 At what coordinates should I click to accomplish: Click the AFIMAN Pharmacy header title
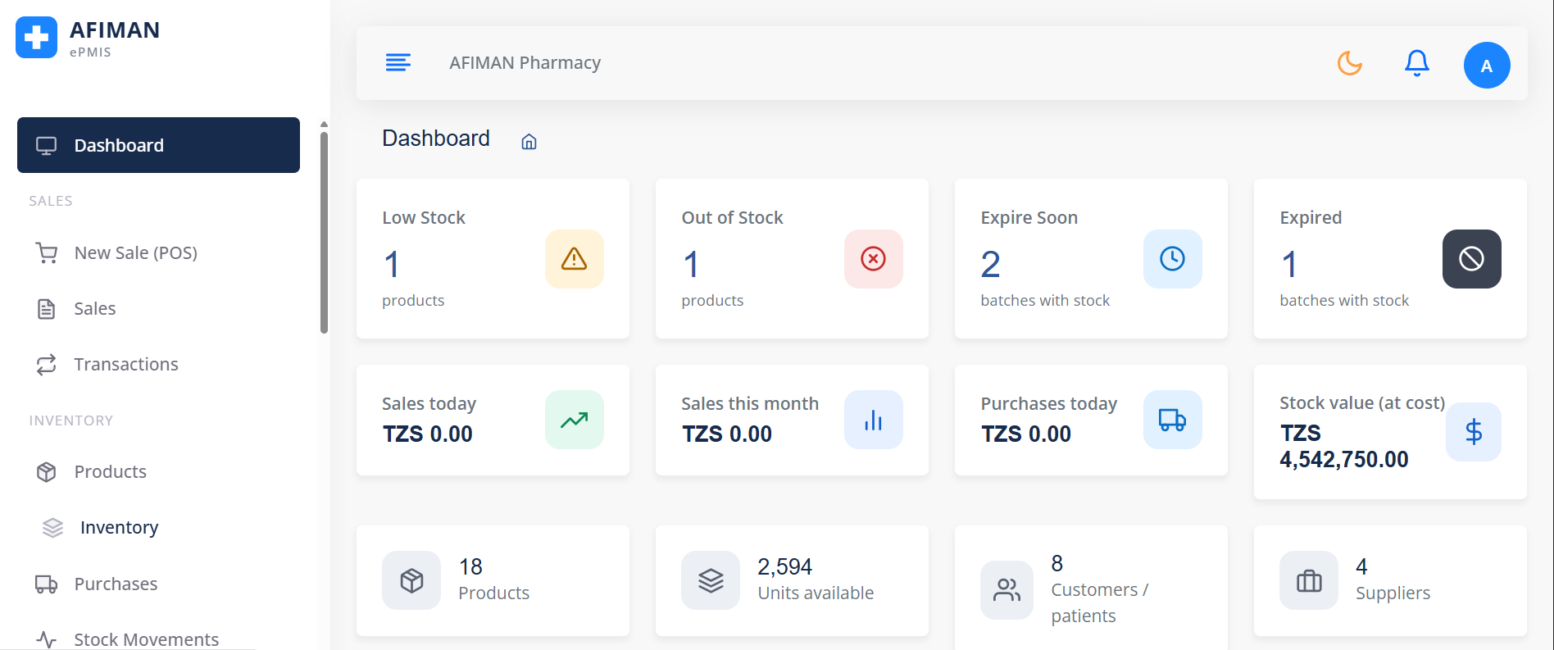click(525, 63)
